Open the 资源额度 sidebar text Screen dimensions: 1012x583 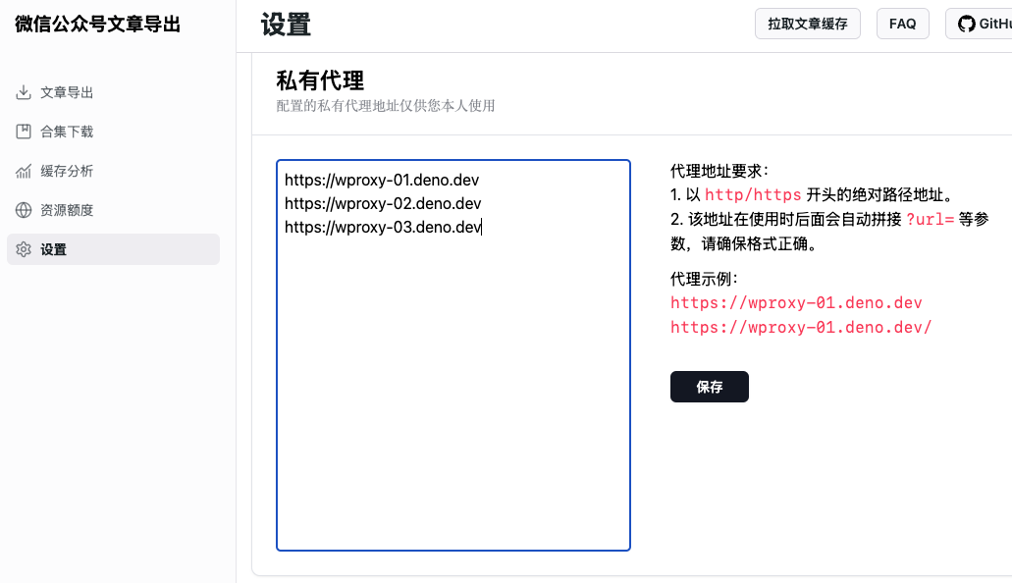click(67, 210)
